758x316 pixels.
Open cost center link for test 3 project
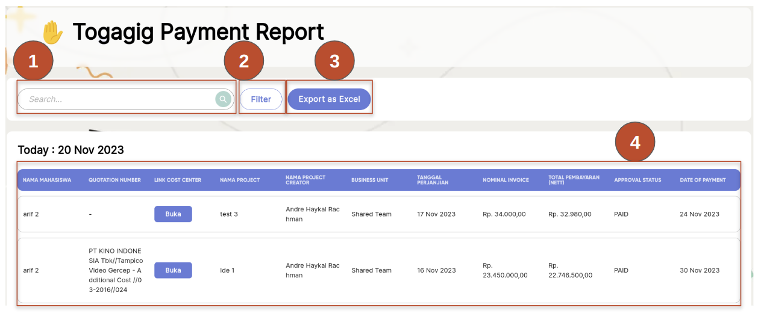coord(173,214)
